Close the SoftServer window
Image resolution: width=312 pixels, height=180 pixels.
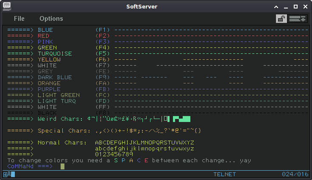pyautogui.click(x=306, y=6)
